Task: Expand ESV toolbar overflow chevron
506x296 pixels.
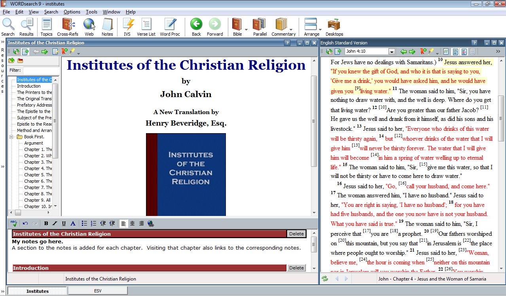Action: point(498,52)
